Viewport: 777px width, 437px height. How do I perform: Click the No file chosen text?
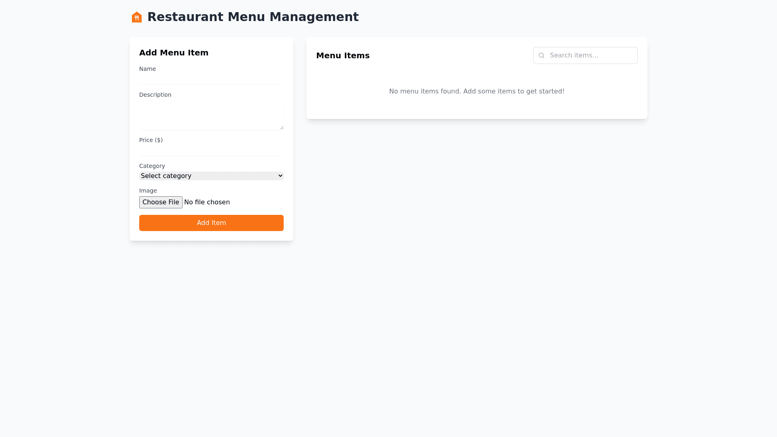[207, 202]
